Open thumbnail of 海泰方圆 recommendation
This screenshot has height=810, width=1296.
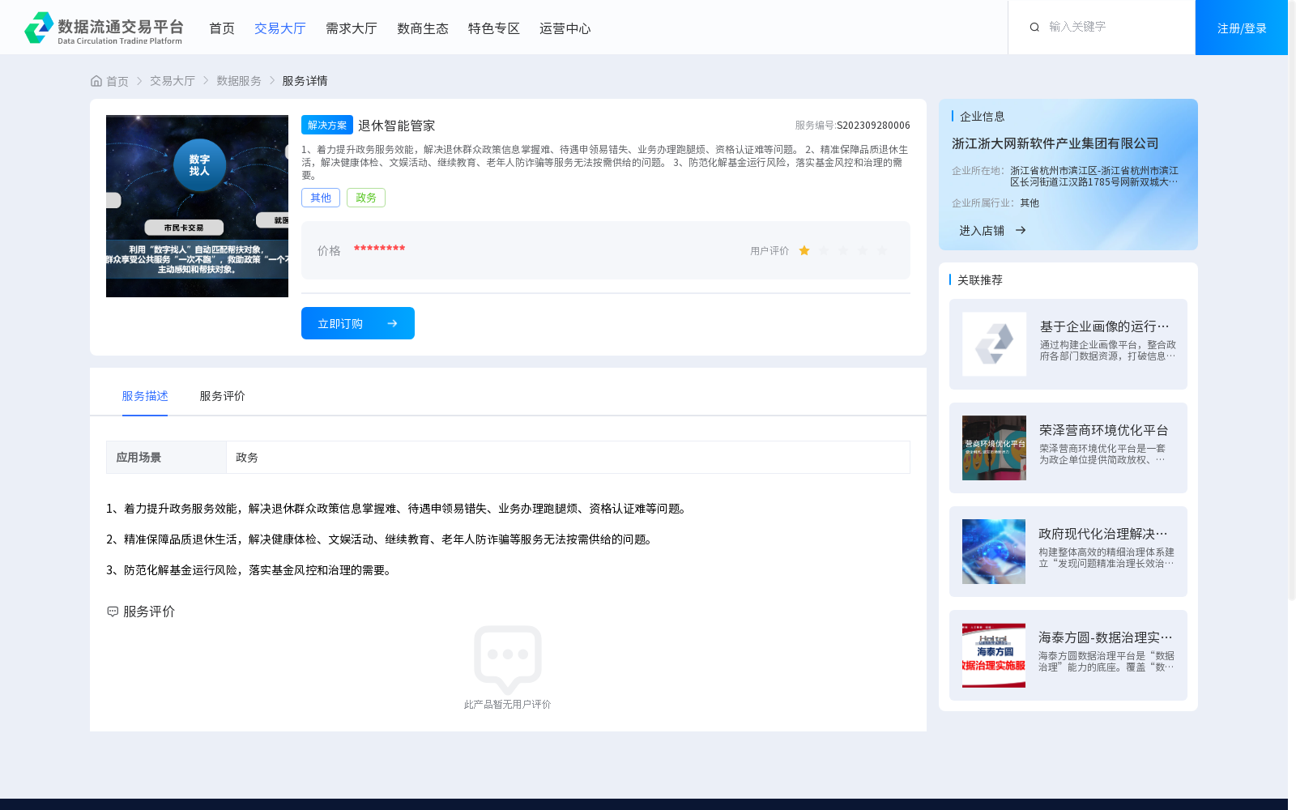[994, 655]
